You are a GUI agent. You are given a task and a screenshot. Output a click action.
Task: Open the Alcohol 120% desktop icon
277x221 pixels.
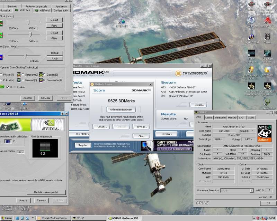coord(268,22)
